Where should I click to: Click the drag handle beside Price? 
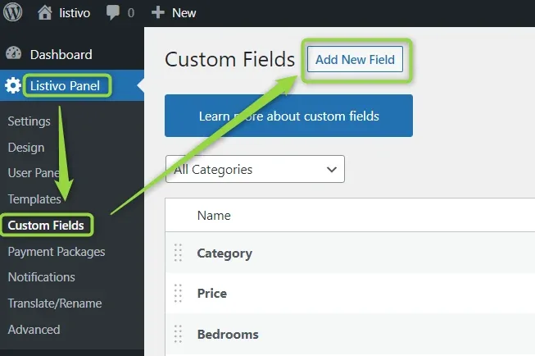pos(178,293)
